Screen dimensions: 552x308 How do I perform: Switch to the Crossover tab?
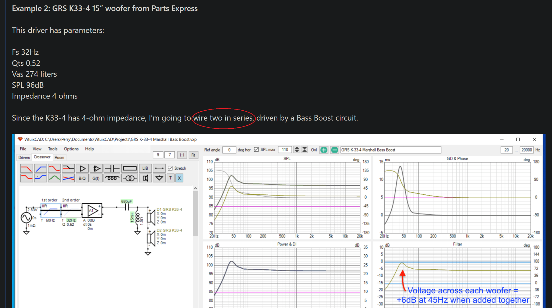point(42,157)
